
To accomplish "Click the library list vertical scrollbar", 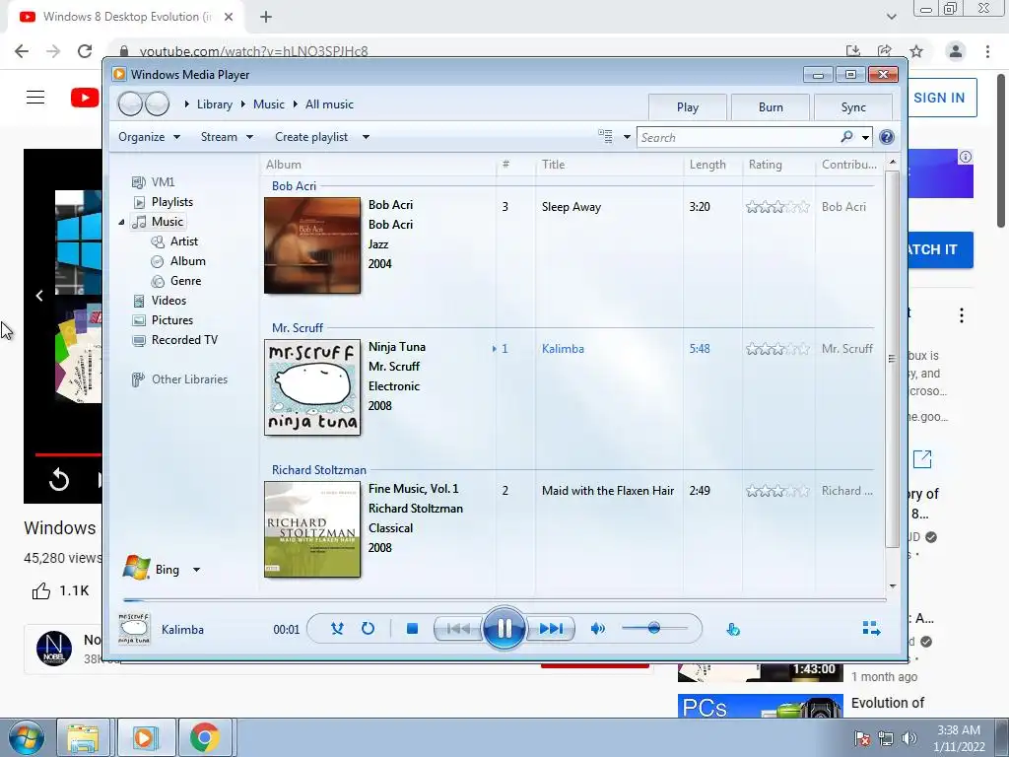I will click(892, 359).
